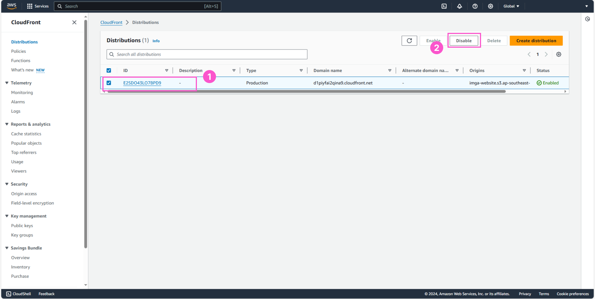Viewport: 595px width, 299px height.
Task: Open Feedback in the footer
Action: pyautogui.click(x=47, y=294)
